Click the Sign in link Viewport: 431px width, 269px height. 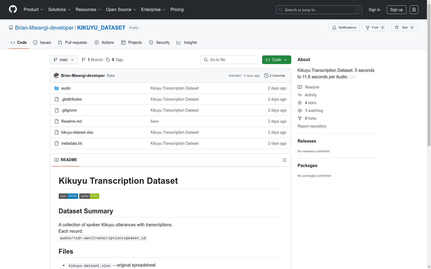374,10
